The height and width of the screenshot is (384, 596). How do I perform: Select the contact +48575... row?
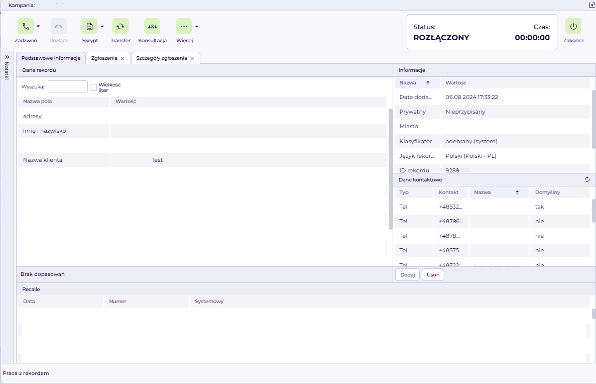click(x=492, y=250)
